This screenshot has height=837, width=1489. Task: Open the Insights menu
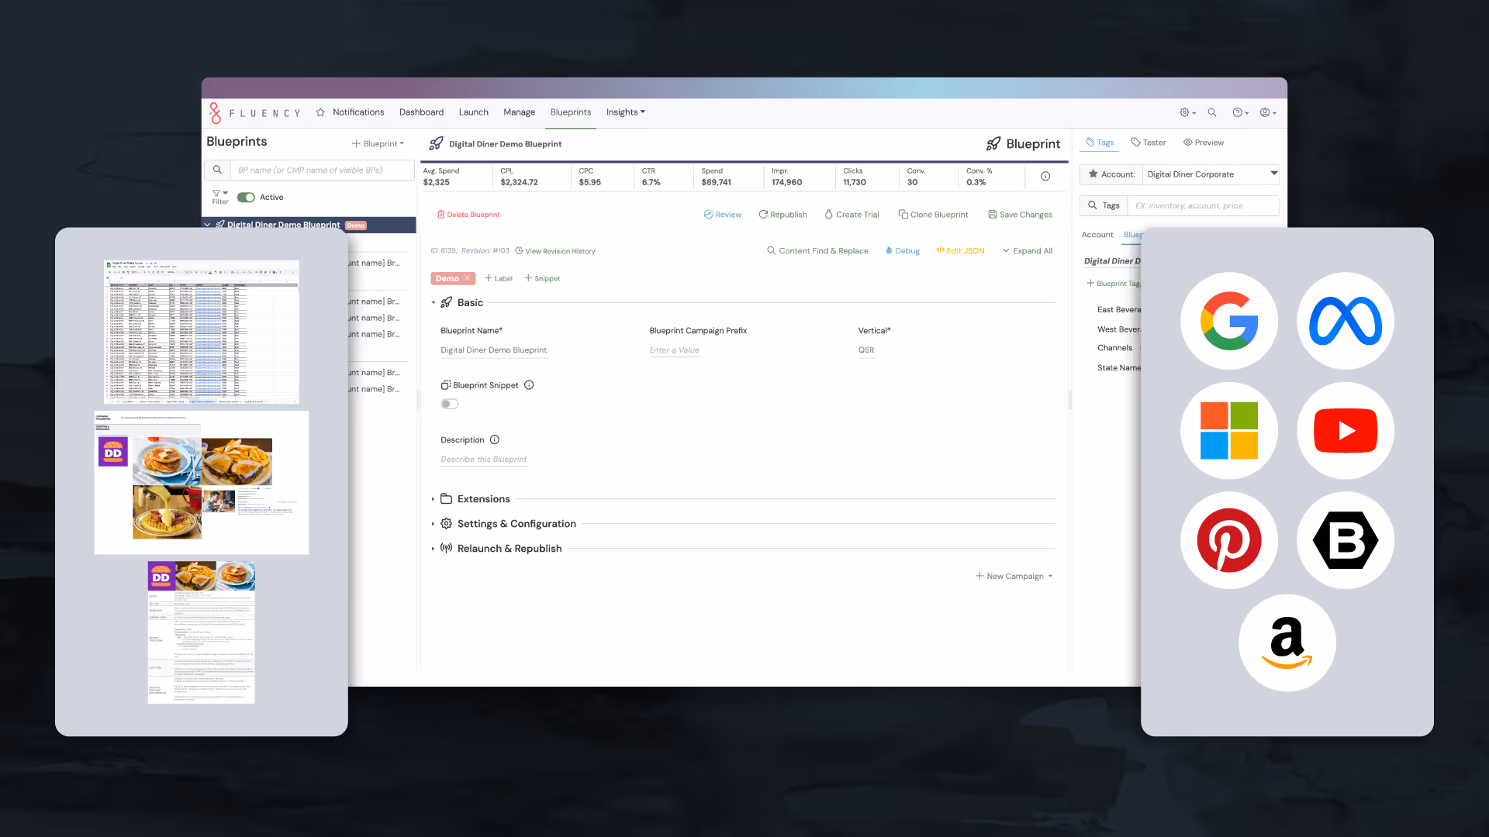point(625,112)
